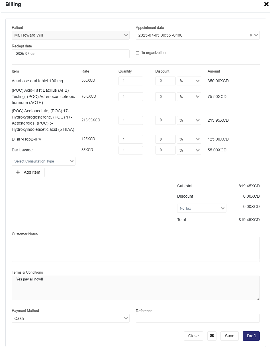
Task: Click the Receipt date field
Action: (70, 54)
